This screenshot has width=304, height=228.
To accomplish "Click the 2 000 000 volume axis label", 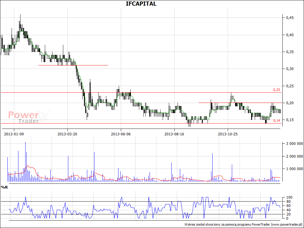I will (x=294, y=156).
